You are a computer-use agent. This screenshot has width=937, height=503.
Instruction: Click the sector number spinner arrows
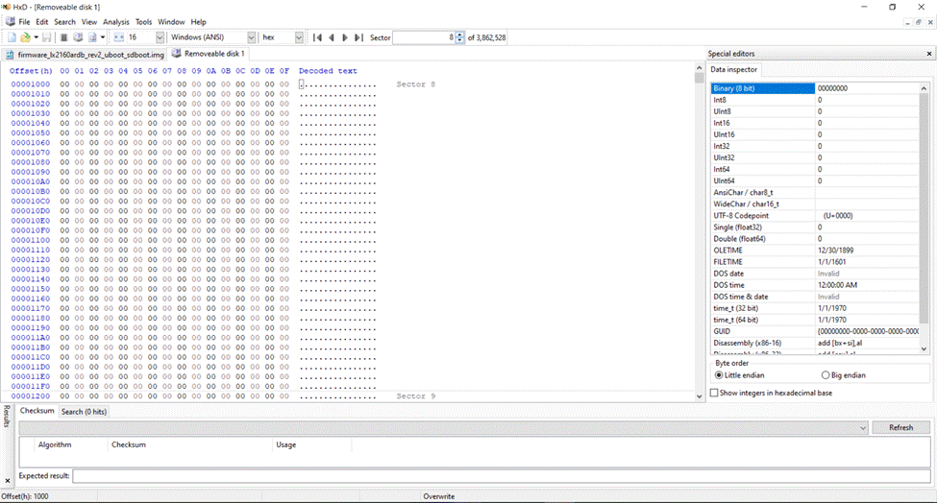pos(459,37)
